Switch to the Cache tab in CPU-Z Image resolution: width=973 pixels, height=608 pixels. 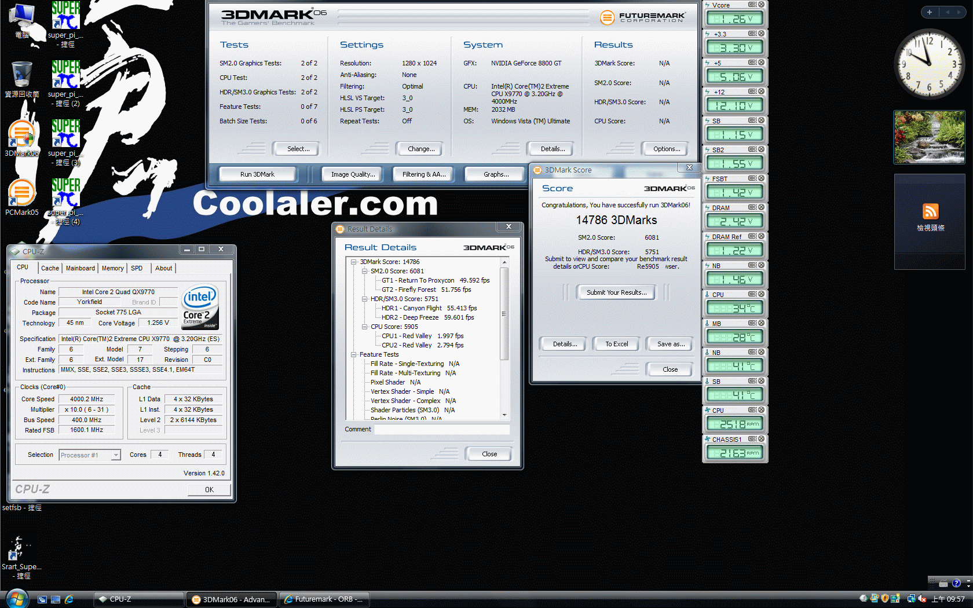50,268
